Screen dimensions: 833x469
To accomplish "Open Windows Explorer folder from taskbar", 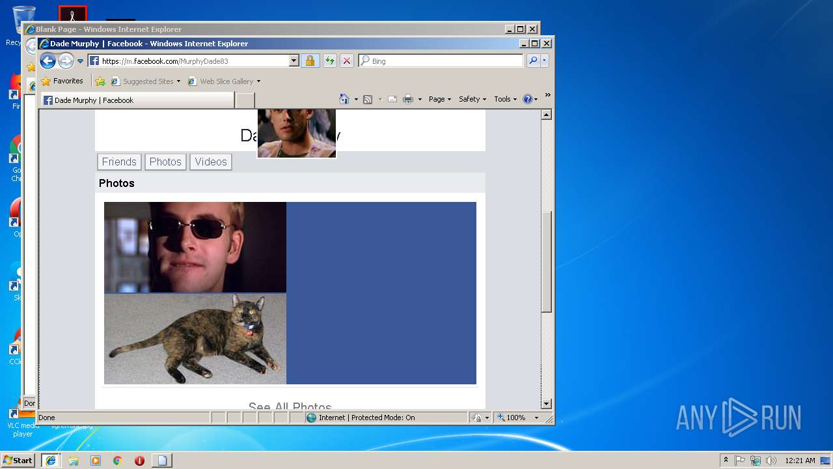I will (x=74, y=461).
